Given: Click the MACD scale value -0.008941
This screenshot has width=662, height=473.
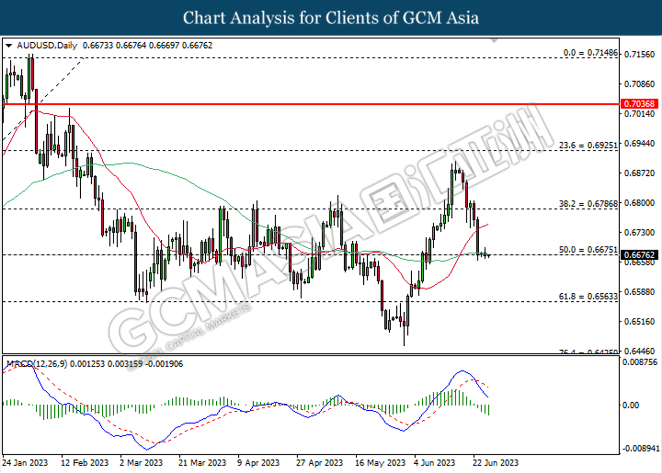Looking at the screenshot, I should coord(641,448).
